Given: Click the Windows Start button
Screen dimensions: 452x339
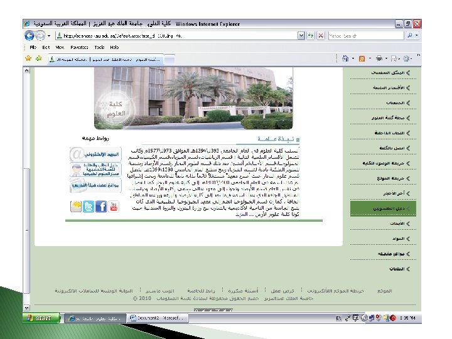Looking at the screenshot, I should coord(41,318).
